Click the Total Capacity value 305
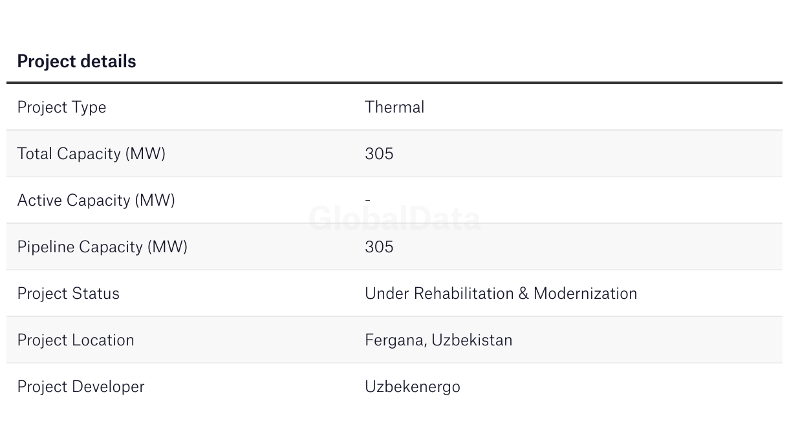The height and width of the screenshot is (436, 789). (379, 154)
